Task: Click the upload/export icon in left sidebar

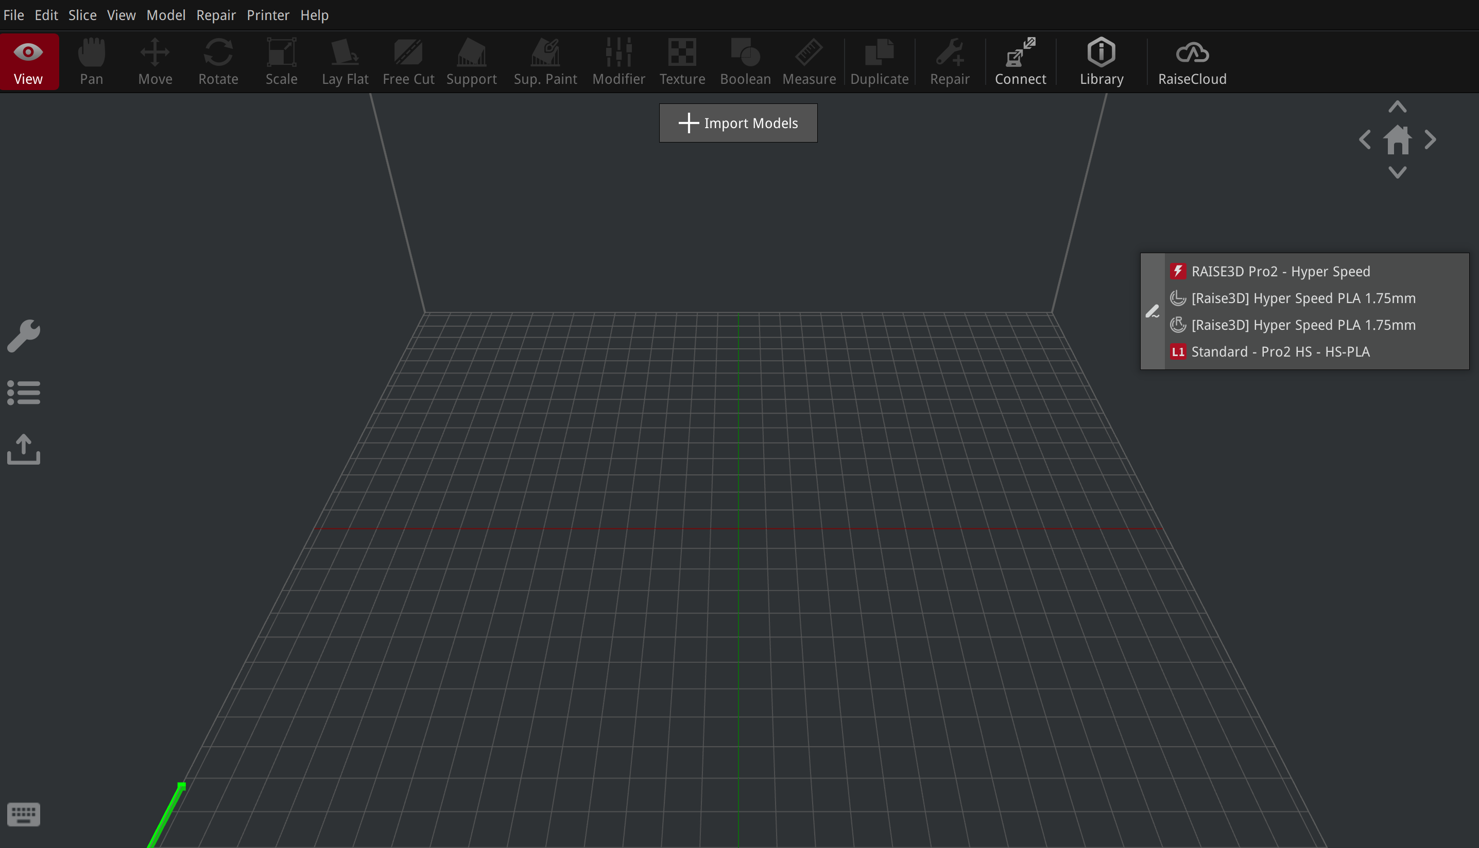Action: (x=24, y=449)
